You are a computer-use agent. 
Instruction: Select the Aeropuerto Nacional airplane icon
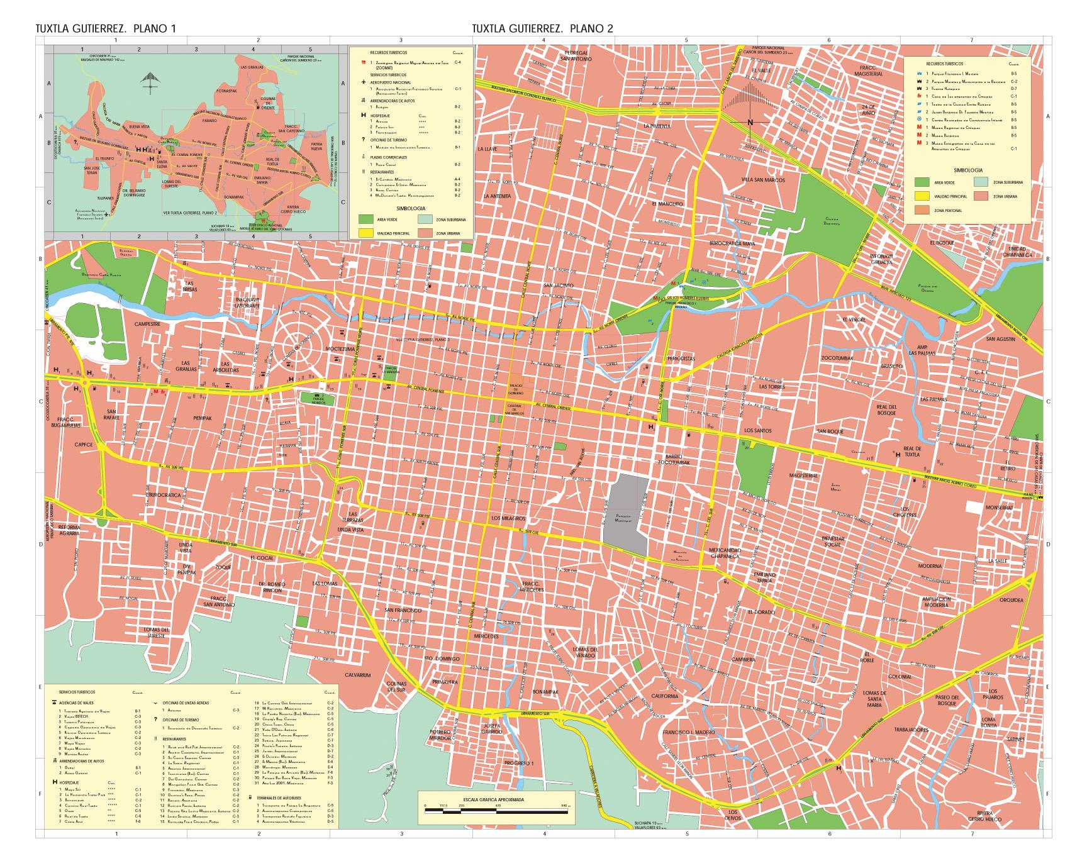(x=364, y=82)
